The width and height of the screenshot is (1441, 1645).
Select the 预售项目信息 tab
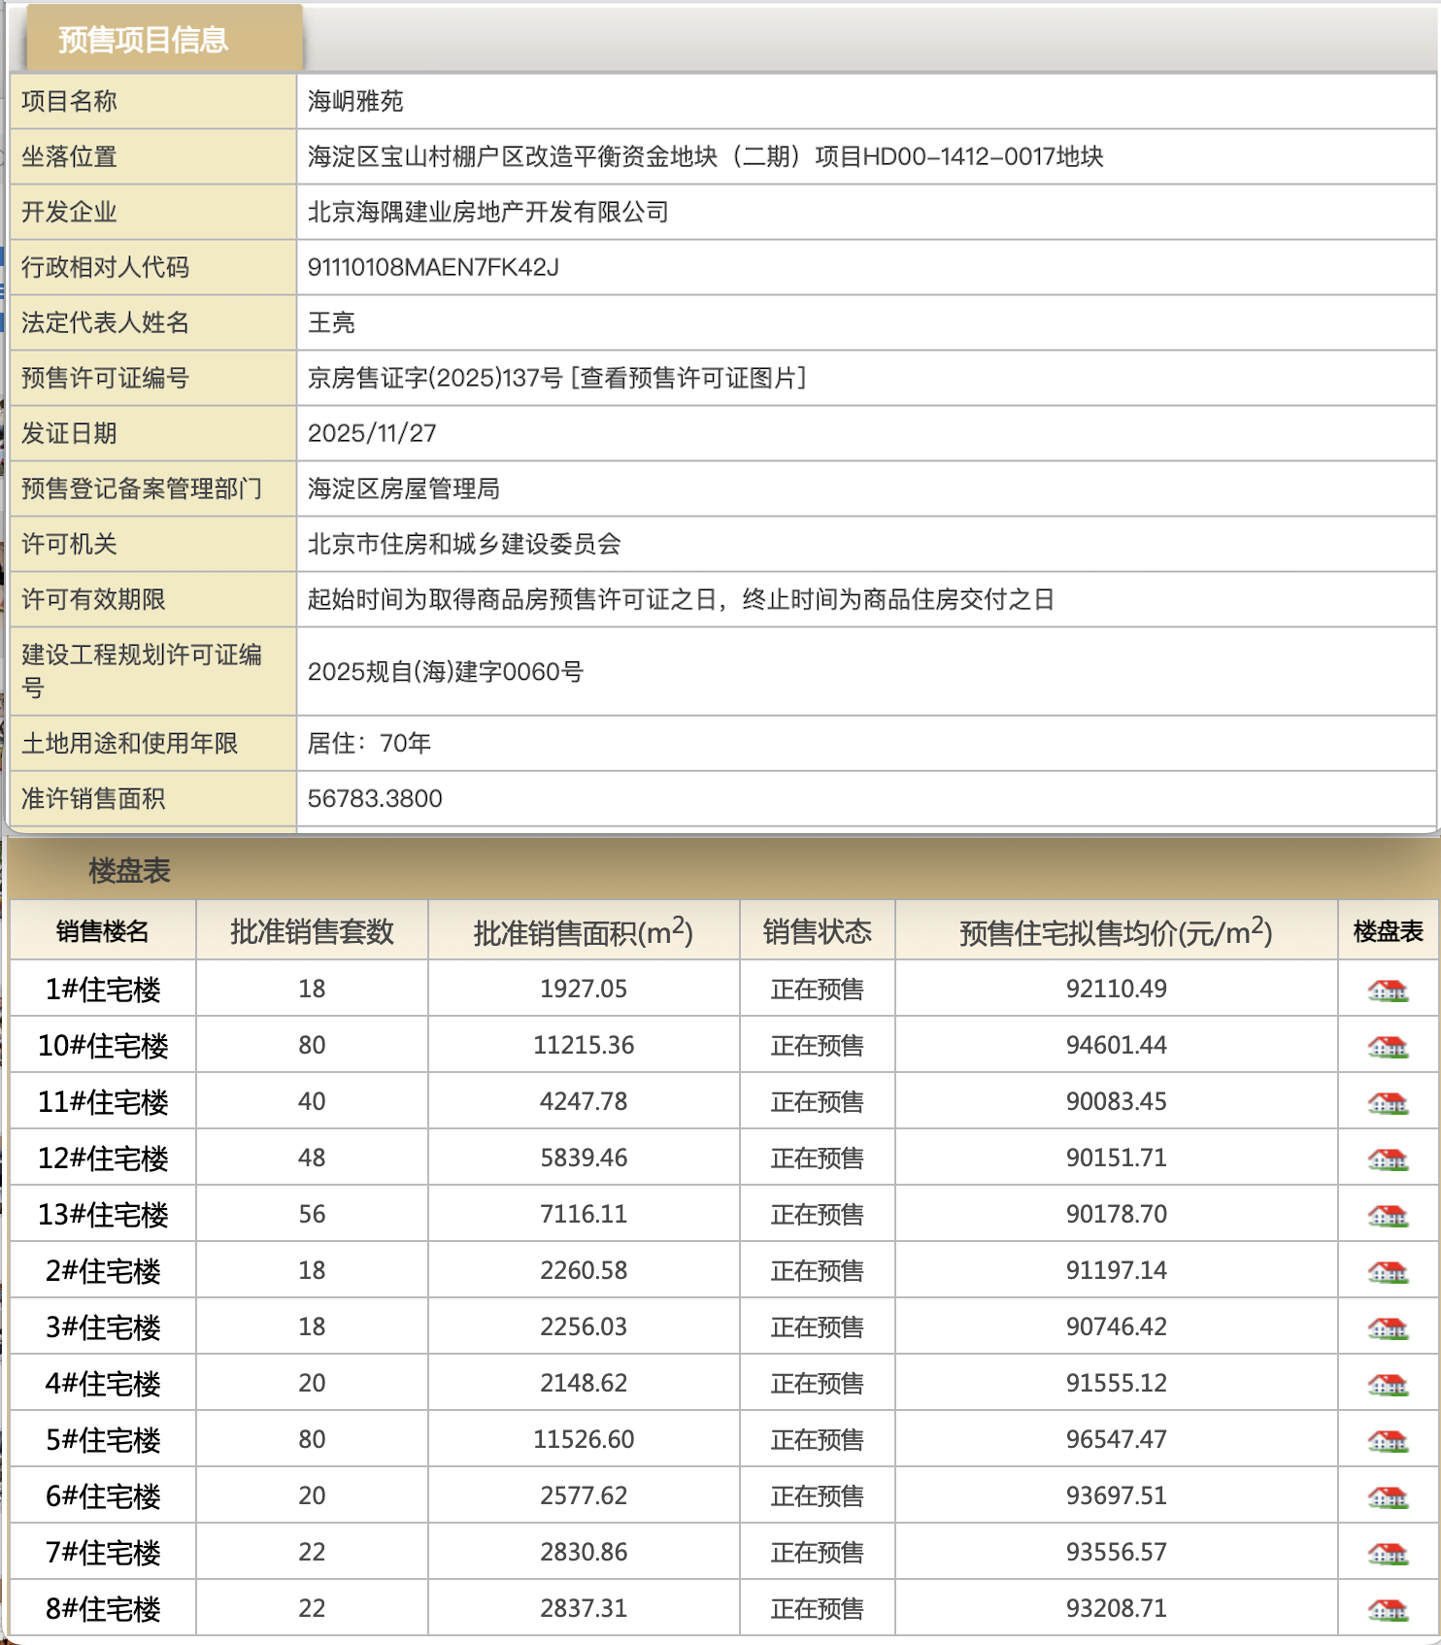coord(144,40)
